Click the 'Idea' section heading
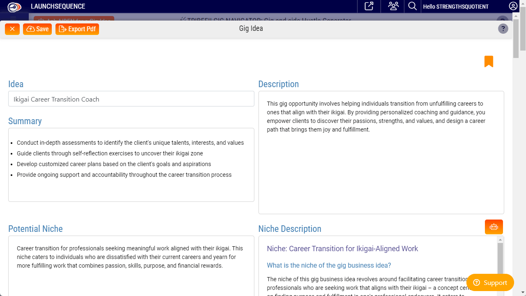The width and height of the screenshot is (526, 296). point(16,84)
